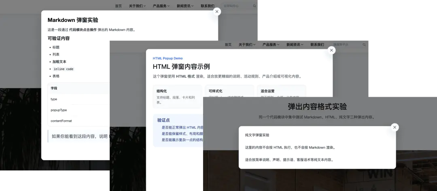This screenshot has height=191, width=437.
Task: Expand 关于我们 menu on Markdown popup page
Action: click(138, 6)
